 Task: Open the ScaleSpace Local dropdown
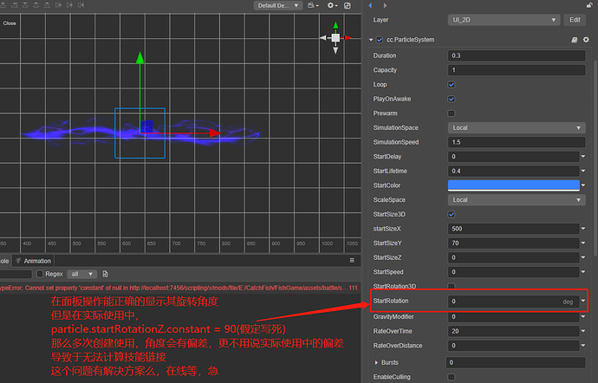517,200
